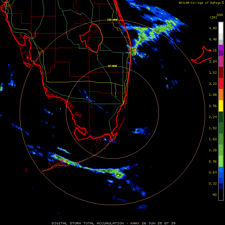The width and height of the screenshot is (225, 225).
Task: Click the 3.84 legend value
Action: click(x=213, y=61)
